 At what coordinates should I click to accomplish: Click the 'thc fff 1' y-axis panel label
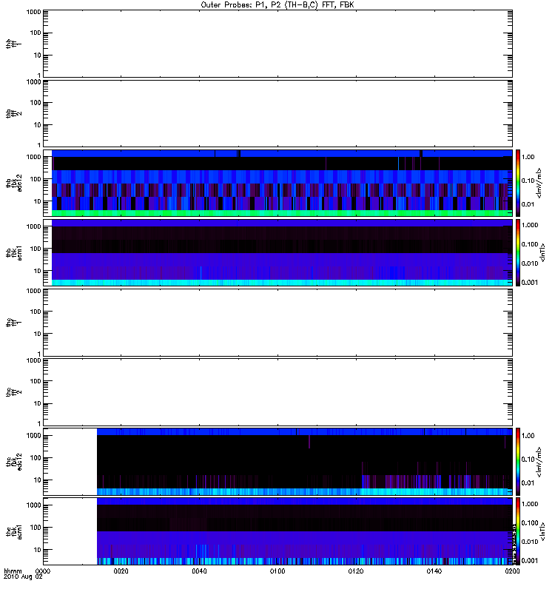point(13,323)
